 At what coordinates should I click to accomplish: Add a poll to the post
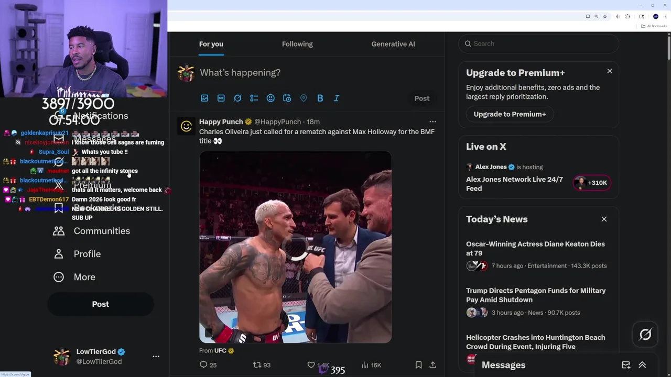[x=254, y=98]
